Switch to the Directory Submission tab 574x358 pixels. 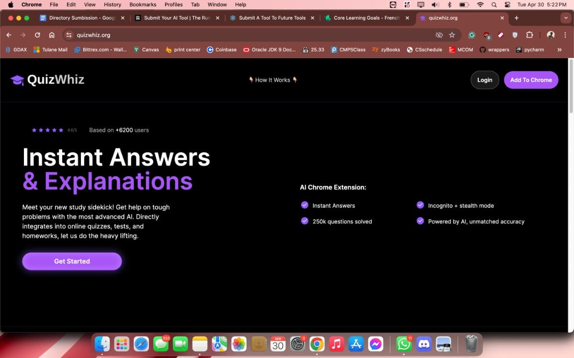81,18
